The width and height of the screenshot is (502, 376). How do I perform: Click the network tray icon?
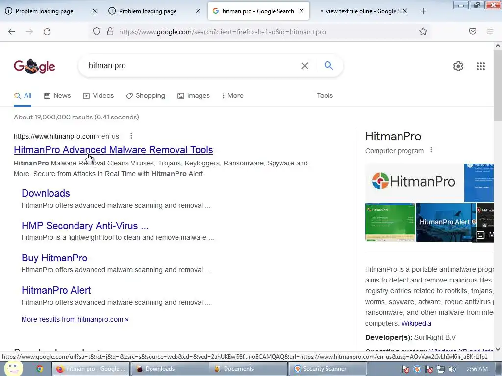441,369
